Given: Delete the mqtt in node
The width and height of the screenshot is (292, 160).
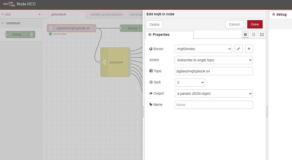Looking at the screenshot, I should 154,25.
